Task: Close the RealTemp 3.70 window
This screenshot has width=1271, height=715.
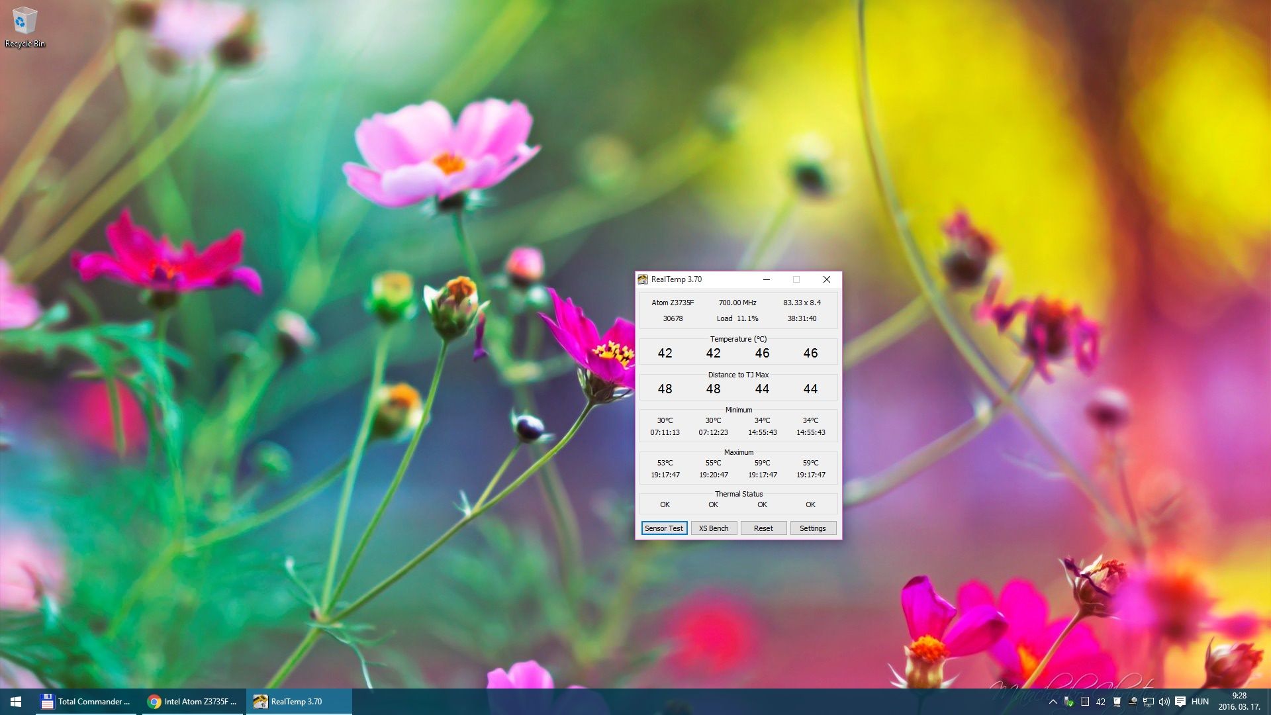Action: point(827,279)
